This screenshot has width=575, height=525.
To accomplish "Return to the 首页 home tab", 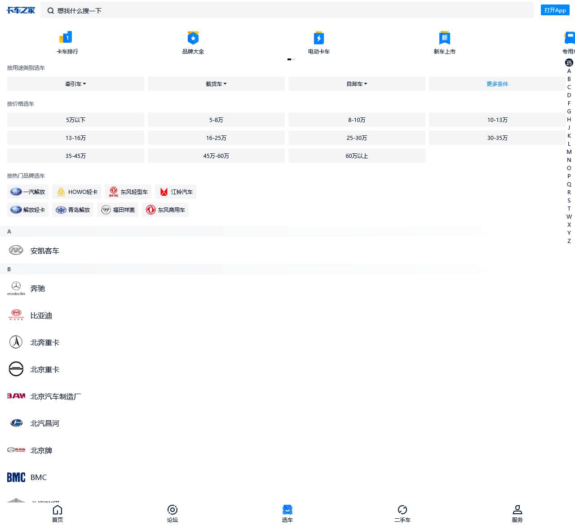I will (57, 513).
